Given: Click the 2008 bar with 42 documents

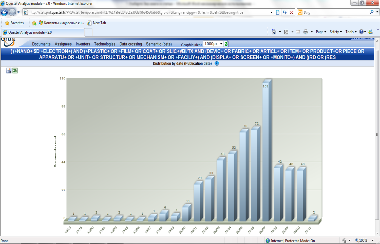Looking at the screenshot, I should 278,193.
